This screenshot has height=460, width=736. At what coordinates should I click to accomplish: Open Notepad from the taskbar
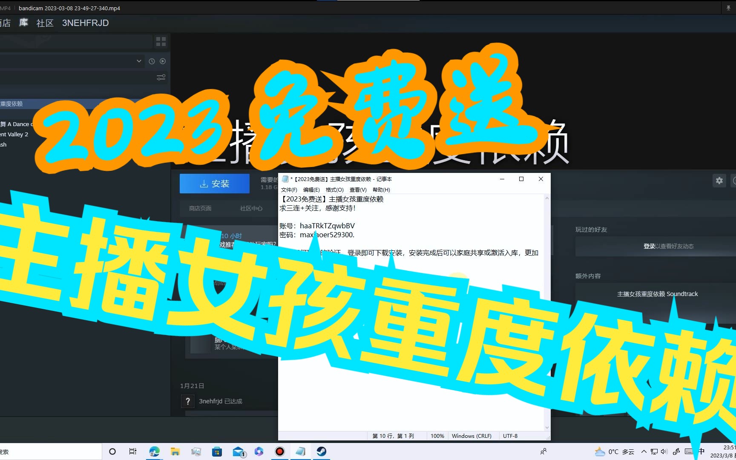pyautogui.click(x=301, y=451)
